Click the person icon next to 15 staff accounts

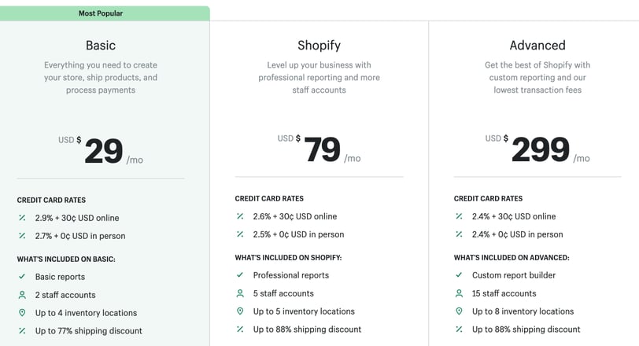pyautogui.click(x=459, y=293)
